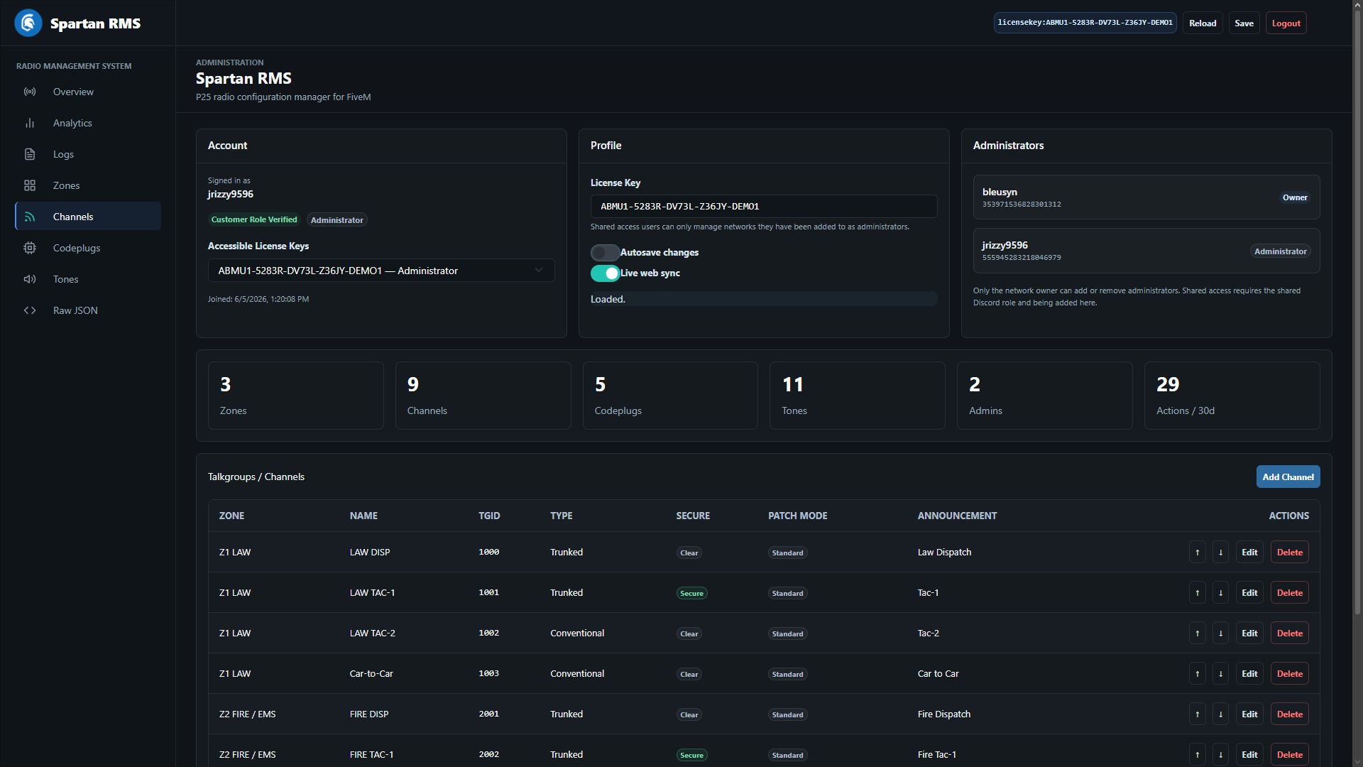Open the Raw JSON view
Viewport: 1363px width, 767px height.
88,310
